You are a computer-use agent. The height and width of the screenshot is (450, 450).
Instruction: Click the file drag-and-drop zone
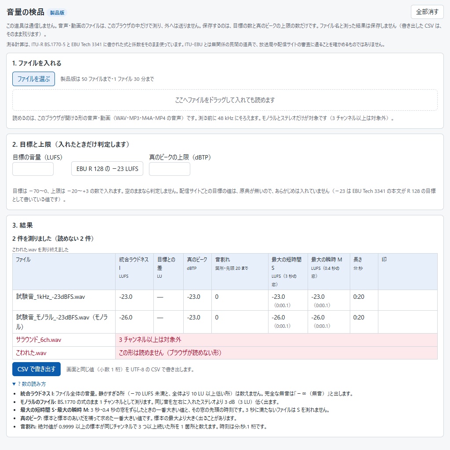(225, 100)
